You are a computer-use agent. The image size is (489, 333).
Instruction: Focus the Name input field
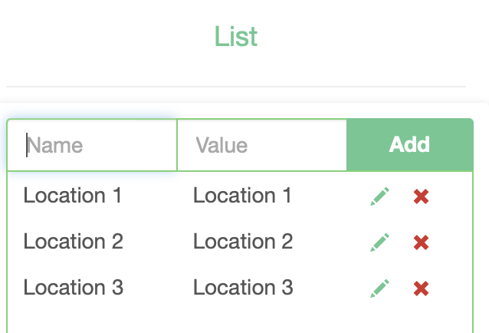click(x=92, y=145)
